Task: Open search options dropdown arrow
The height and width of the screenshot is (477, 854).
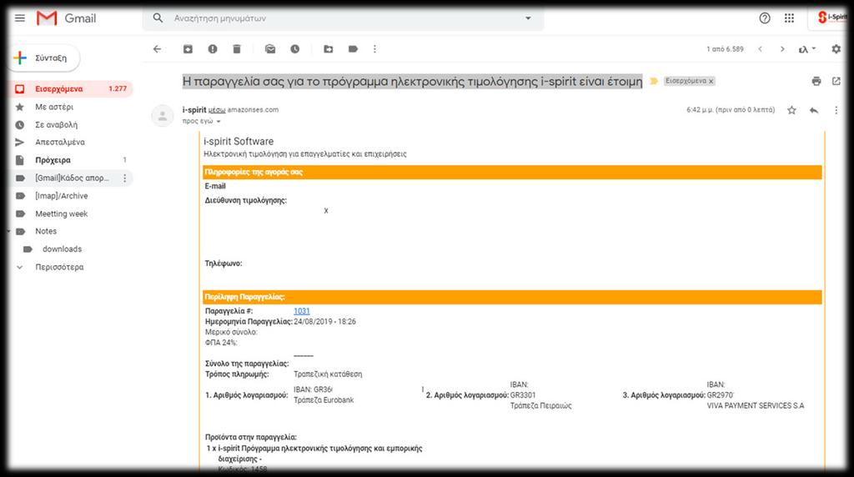Action: [x=528, y=18]
